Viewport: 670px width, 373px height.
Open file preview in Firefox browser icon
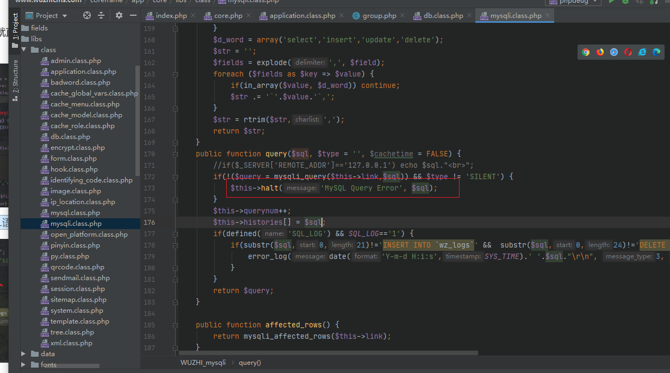(600, 52)
